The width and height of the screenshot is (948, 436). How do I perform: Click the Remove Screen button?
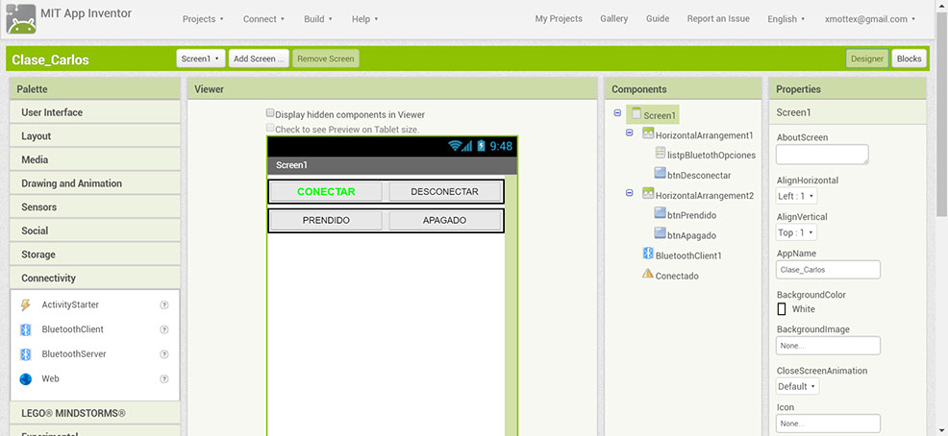(x=326, y=59)
